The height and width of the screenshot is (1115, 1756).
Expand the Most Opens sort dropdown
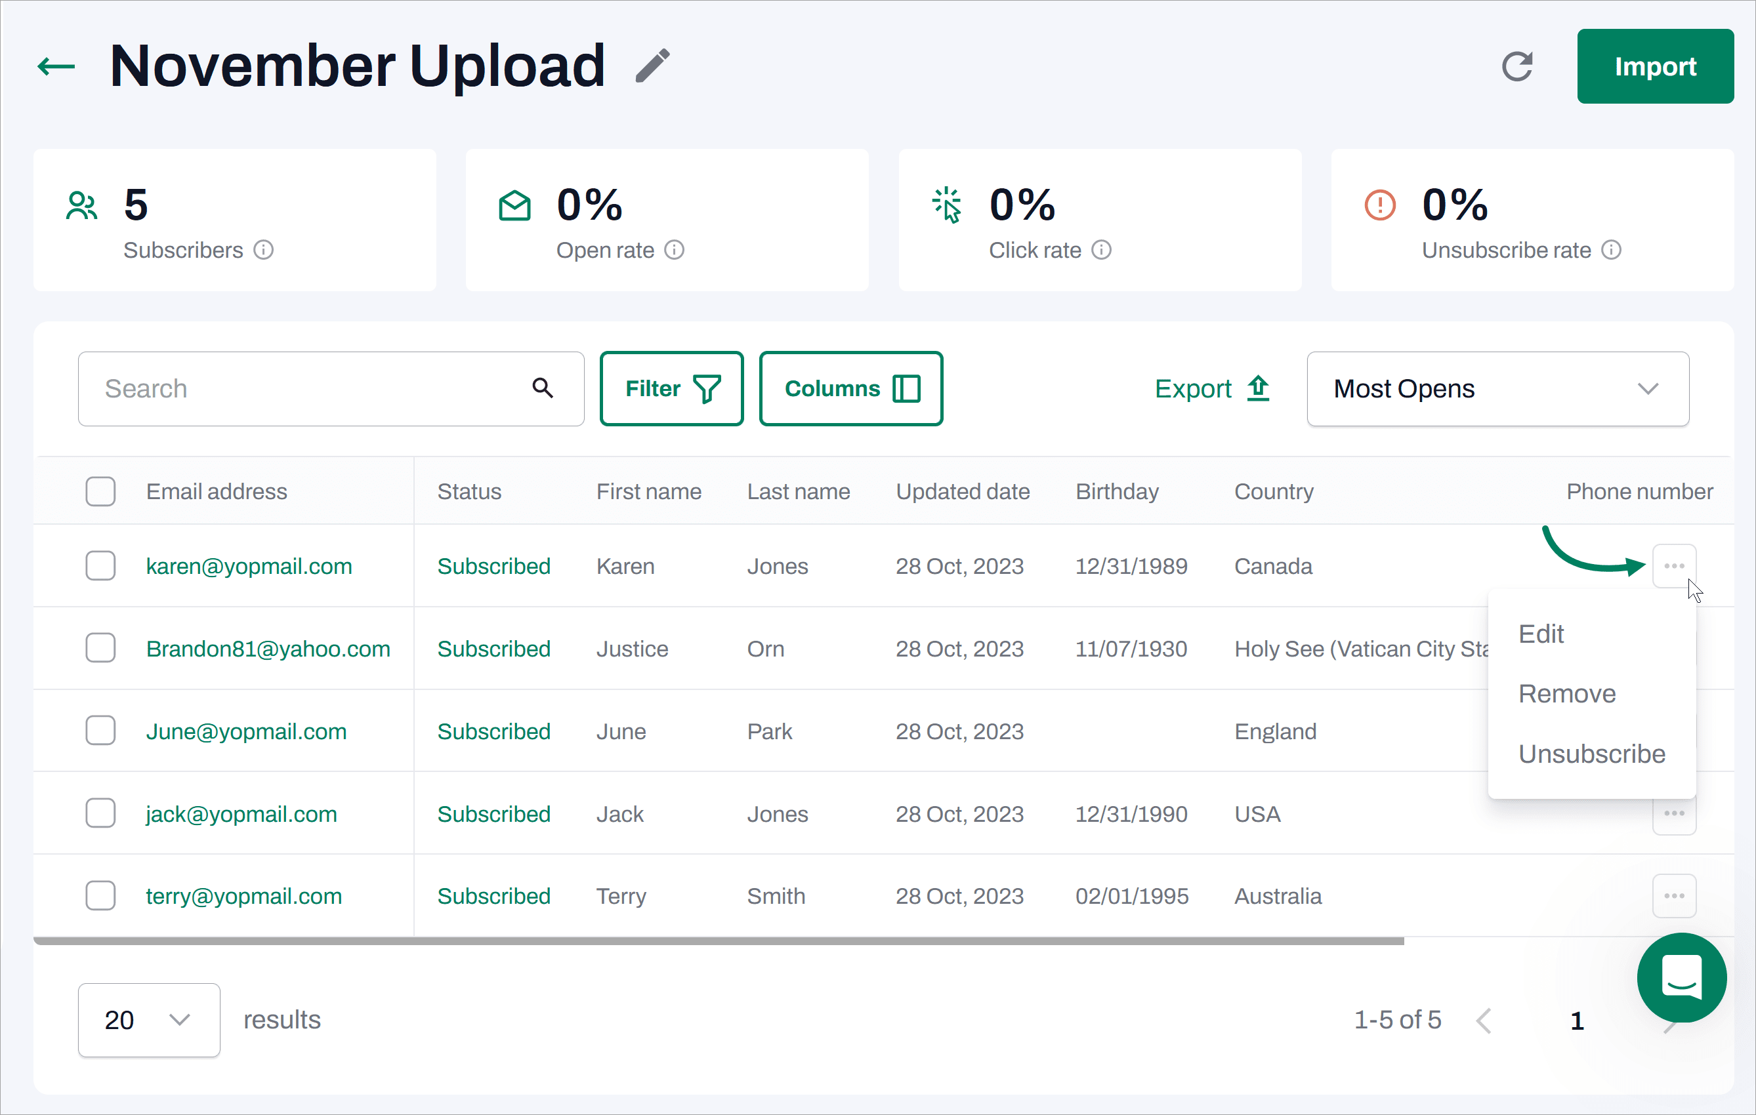(1497, 388)
